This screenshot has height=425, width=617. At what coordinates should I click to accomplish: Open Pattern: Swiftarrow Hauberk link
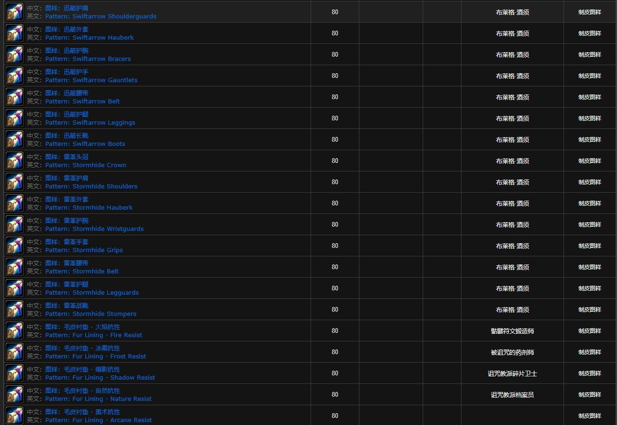[x=89, y=38]
